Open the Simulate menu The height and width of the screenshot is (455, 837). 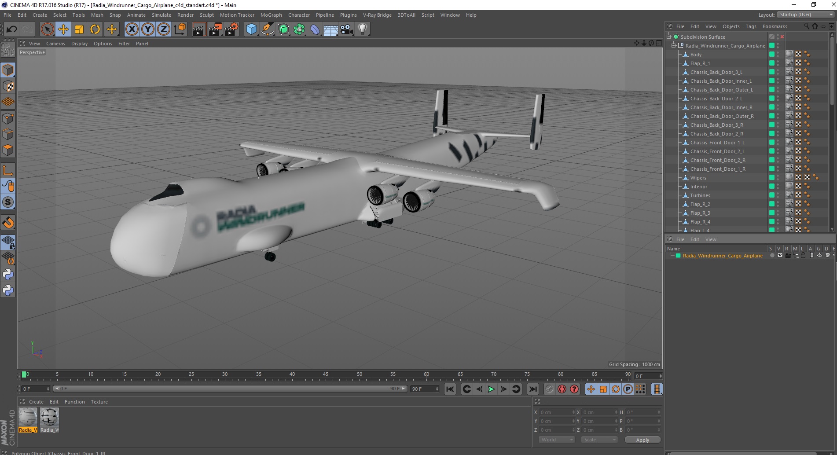[x=162, y=15]
